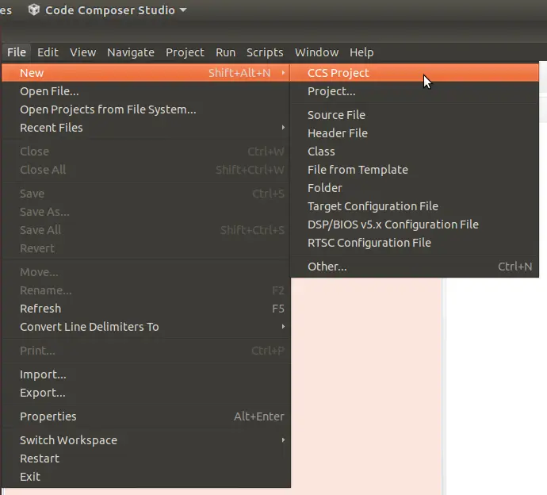This screenshot has width=547, height=495.
Task: Select Restart in the File menu
Action: point(146,459)
